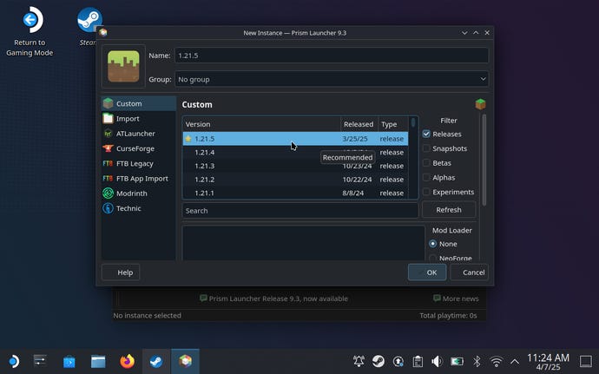Open Technic modpack source

pos(139,208)
